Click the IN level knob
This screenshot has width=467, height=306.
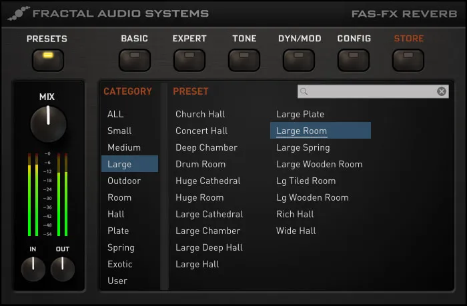(33, 269)
